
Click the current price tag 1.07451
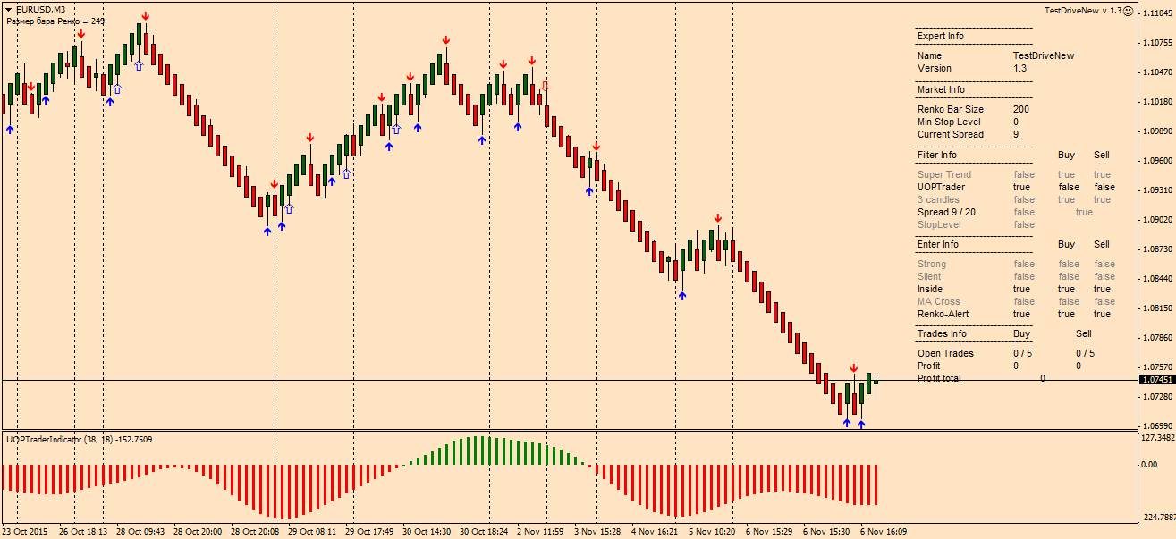(1157, 380)
